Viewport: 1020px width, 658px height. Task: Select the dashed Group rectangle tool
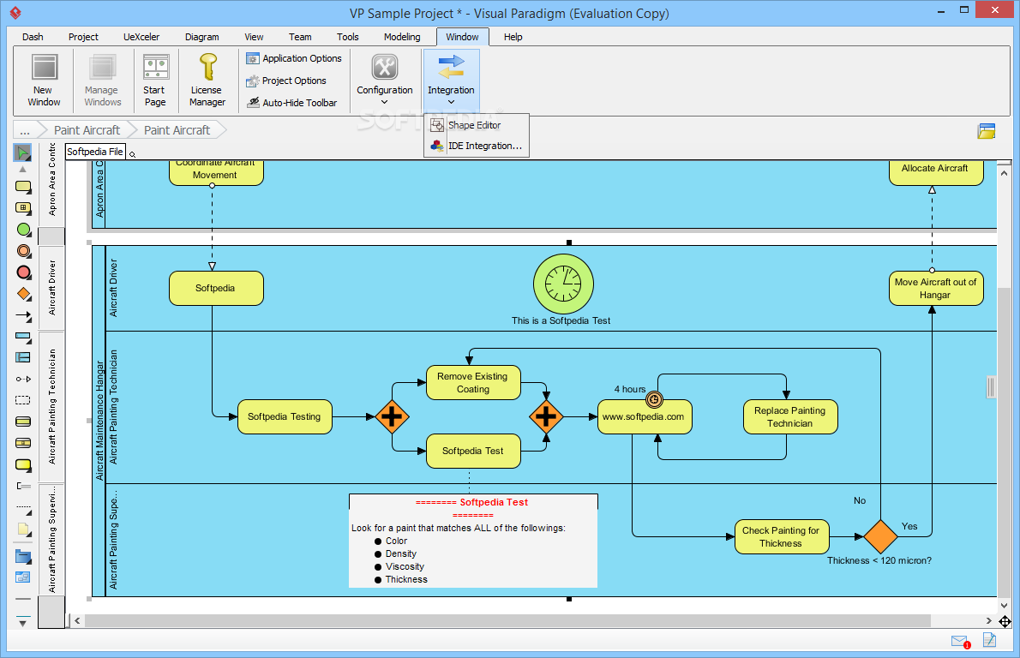[x=23, y=400]
